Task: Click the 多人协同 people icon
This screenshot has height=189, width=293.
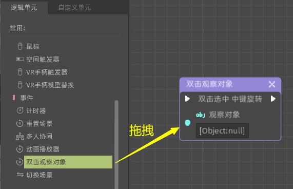Action: pos(20,137)
